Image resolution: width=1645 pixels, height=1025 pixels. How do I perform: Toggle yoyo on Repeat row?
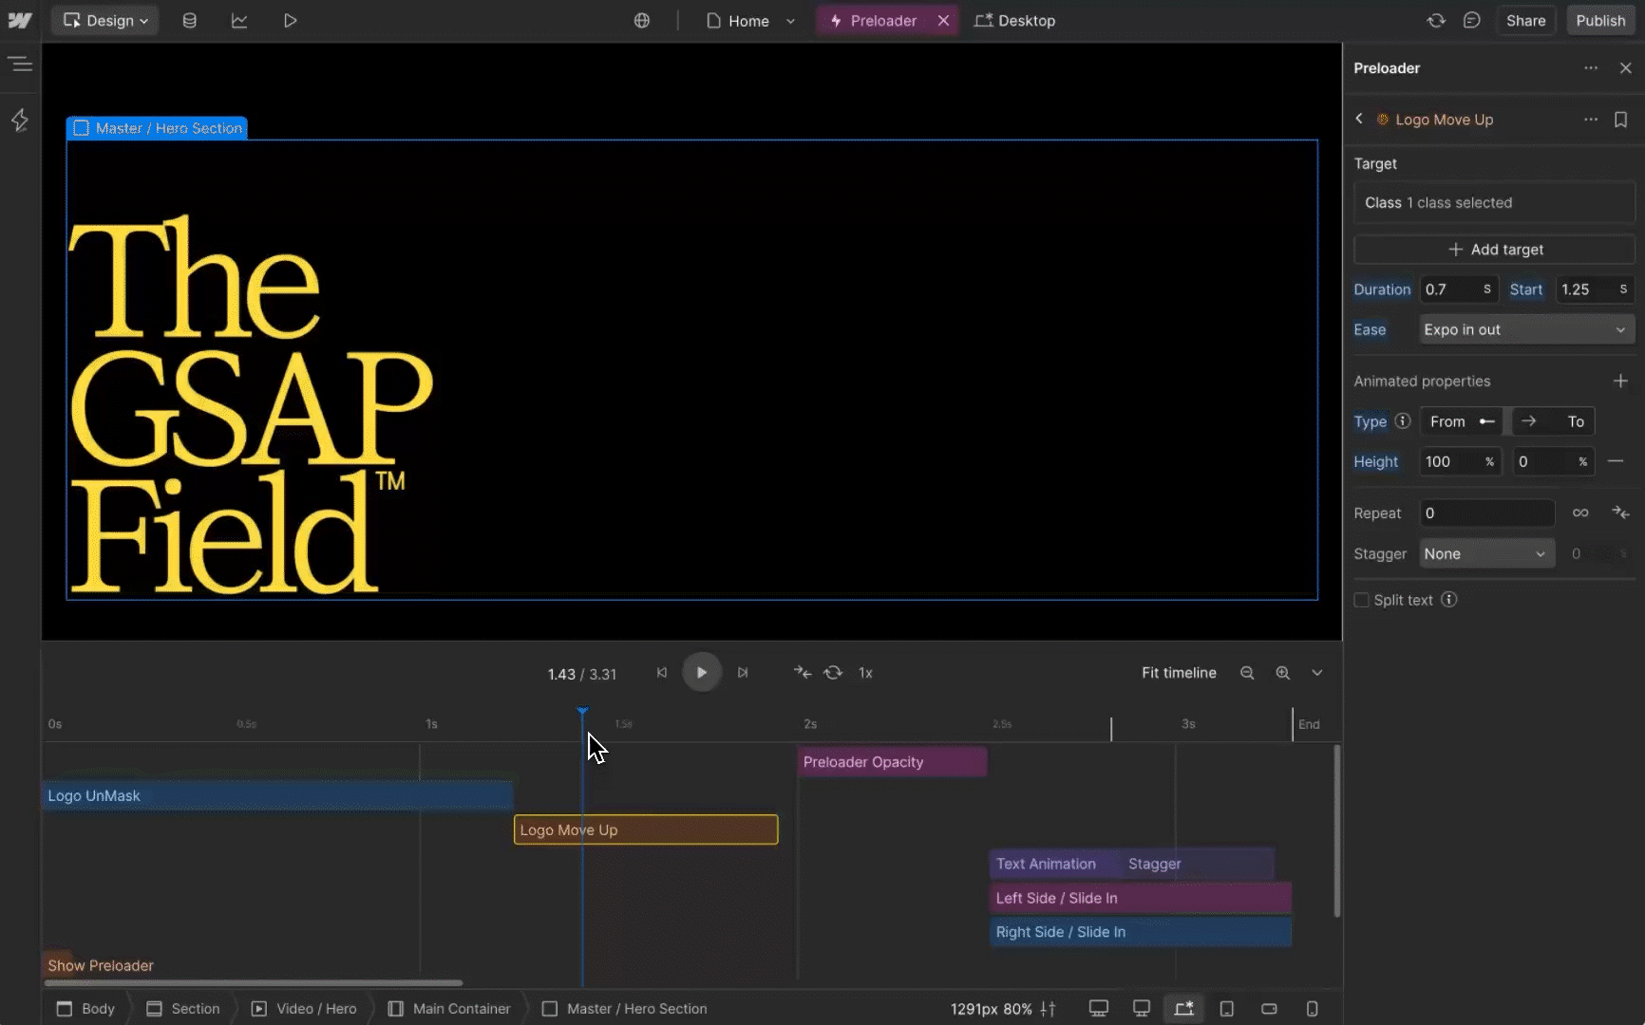1620,512
